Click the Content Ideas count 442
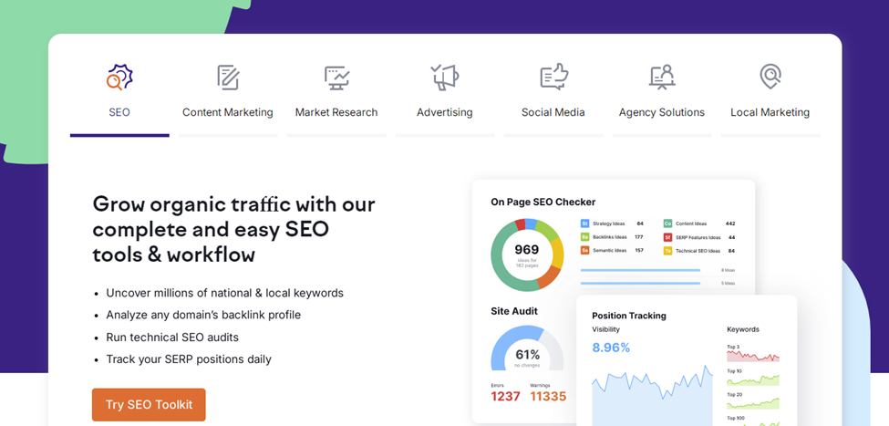Screen dimensions: 889x426 [730, 223]
